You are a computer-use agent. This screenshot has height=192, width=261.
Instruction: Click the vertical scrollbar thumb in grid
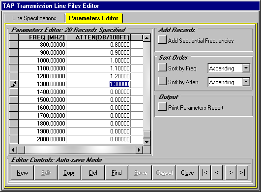click(x=146, y=134)
